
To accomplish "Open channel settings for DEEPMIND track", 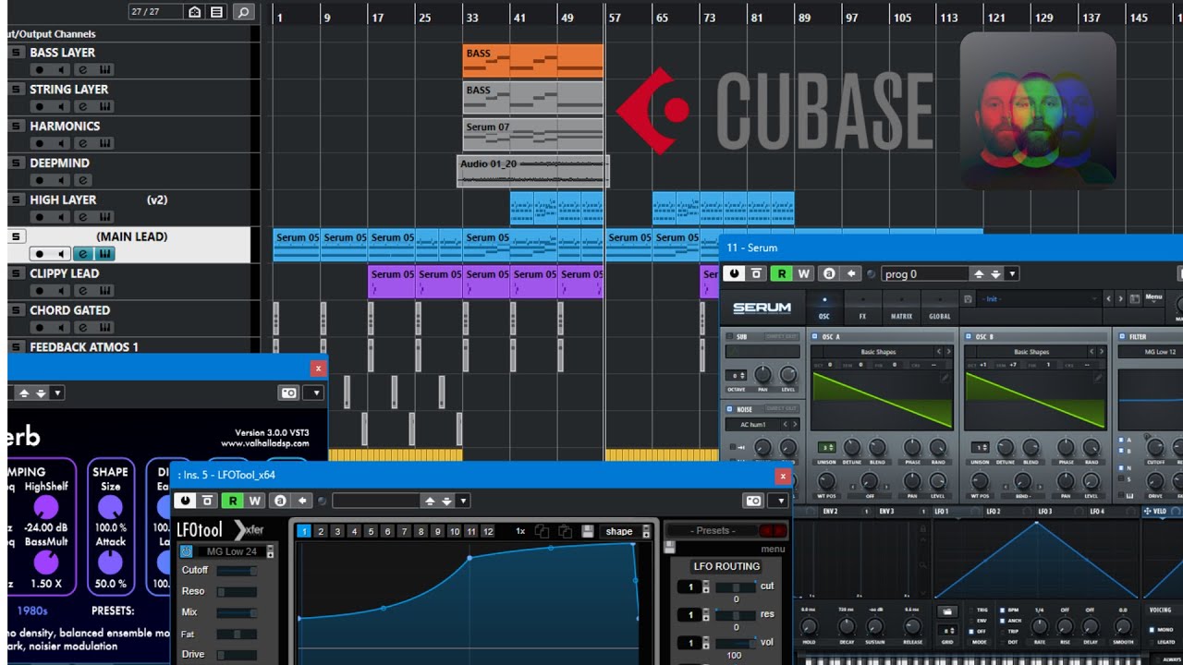I will [82, 180].
